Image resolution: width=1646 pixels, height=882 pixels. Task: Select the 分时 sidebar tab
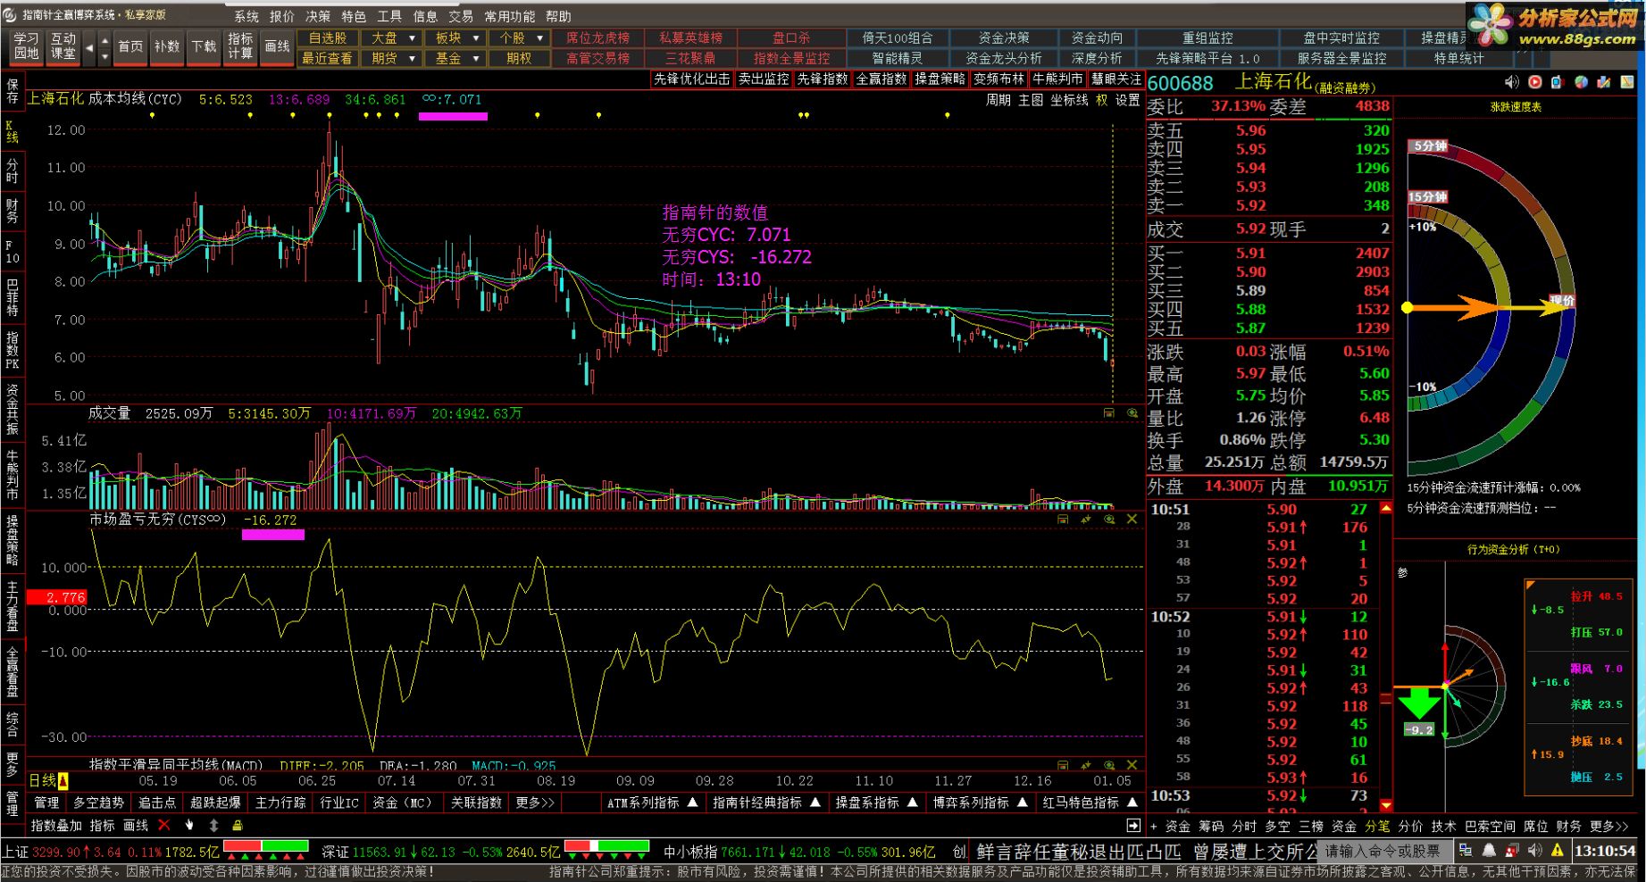13,171
